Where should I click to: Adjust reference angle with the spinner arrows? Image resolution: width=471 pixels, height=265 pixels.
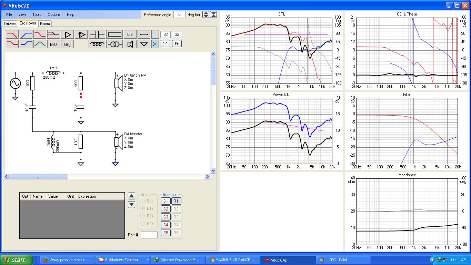pos(206,14)
